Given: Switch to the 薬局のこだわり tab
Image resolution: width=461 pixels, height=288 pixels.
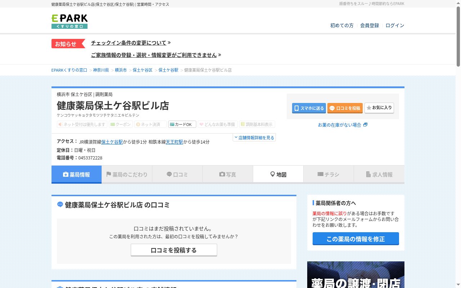Looking at the screenshot, I should point(127,175).
